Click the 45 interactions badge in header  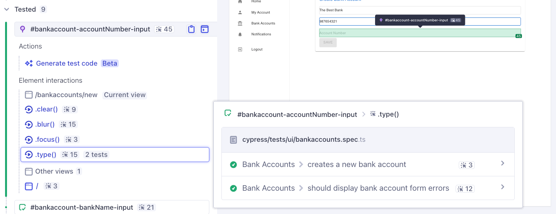click(164, 29)
